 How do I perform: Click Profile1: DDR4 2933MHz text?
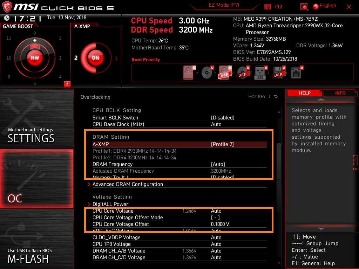[x=134, y=151]
